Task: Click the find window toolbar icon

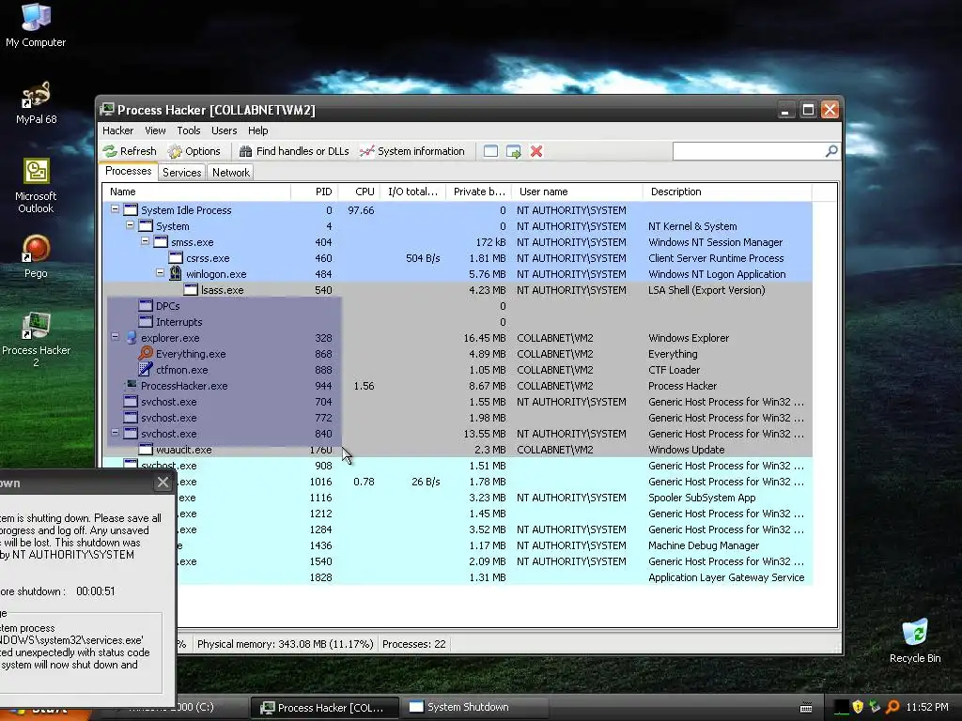Action: coord(490,151)
